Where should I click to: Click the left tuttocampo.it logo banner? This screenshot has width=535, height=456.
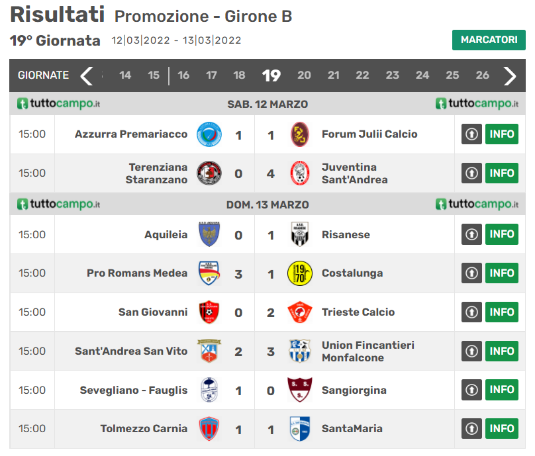[58, 104]
